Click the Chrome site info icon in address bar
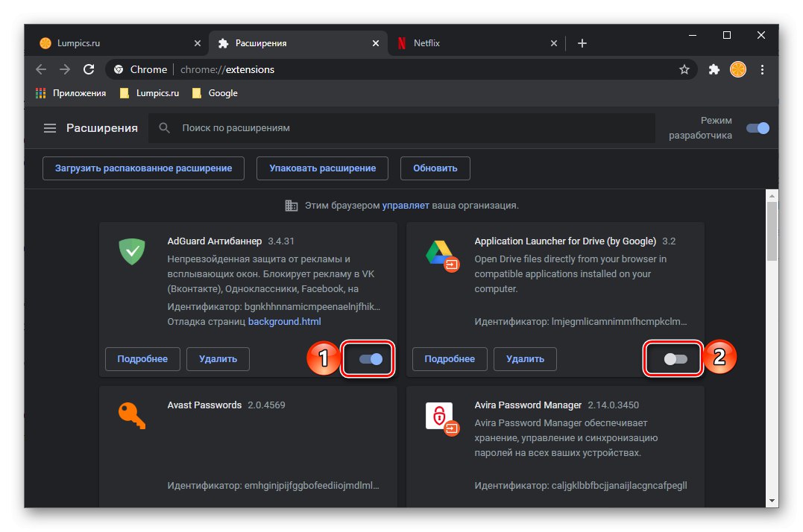 [119, 69]
